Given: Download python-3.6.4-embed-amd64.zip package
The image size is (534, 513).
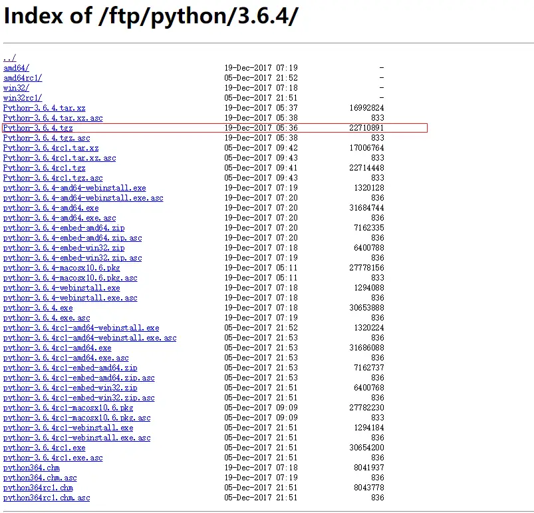Looking at the screenshot, I should pos(64,228).
